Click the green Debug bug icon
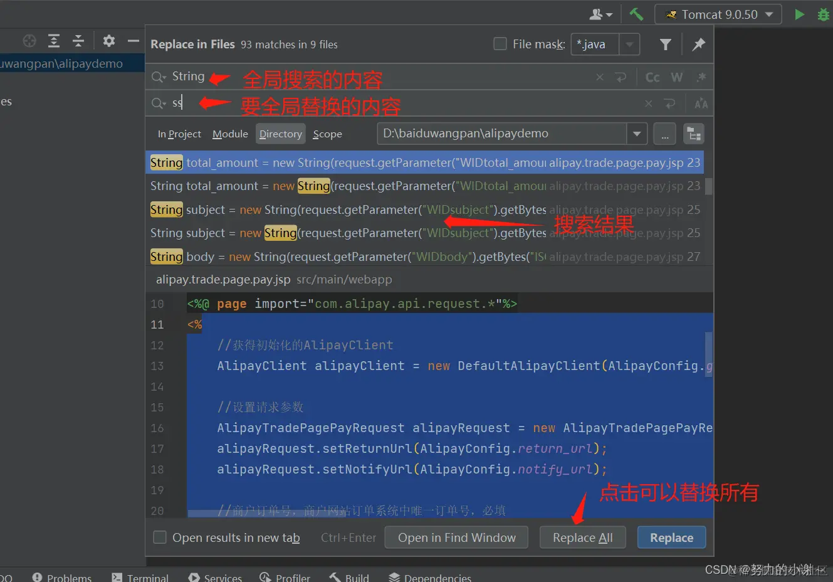 coord(824,14)
